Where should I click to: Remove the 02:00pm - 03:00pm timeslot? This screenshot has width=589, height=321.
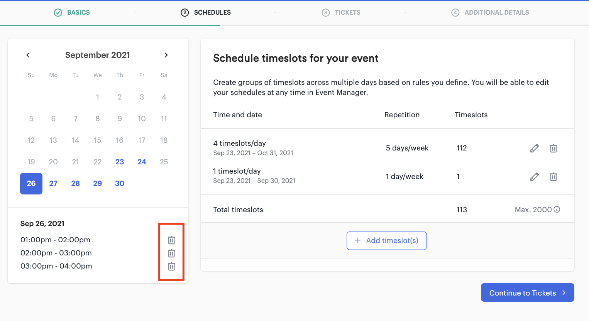pos(171,253)
